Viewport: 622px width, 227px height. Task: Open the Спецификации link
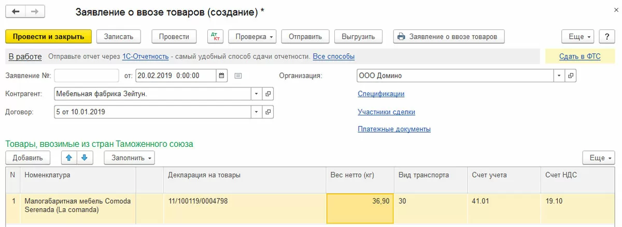click(x=381, y=94)
